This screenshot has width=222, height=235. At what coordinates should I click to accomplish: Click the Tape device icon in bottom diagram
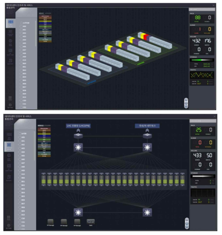pyautogui.click(x=90, y=222)
